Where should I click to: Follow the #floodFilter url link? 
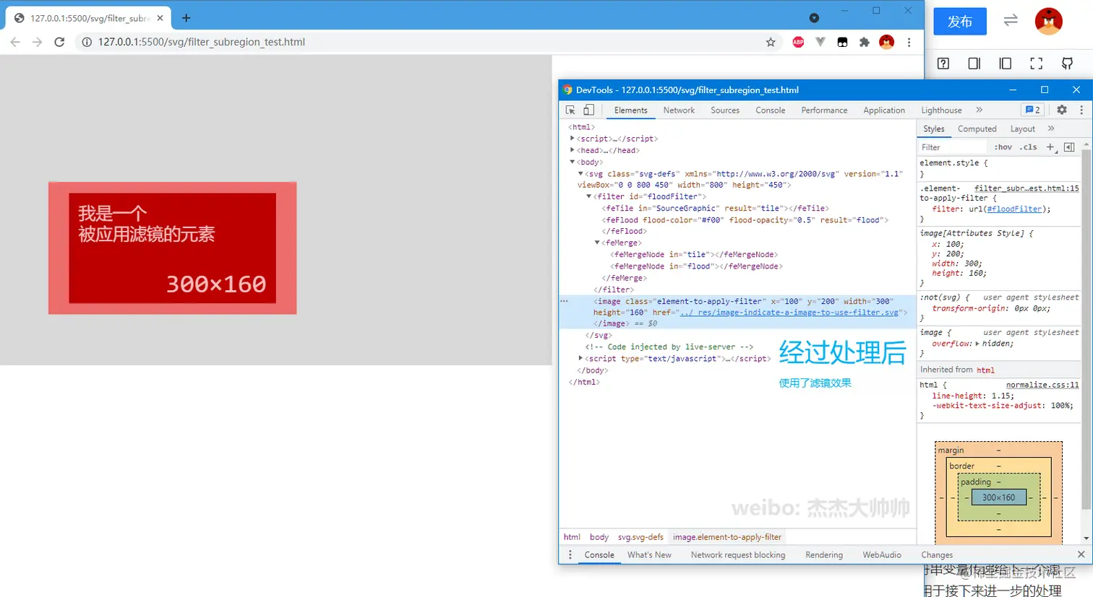(1015, 209)
